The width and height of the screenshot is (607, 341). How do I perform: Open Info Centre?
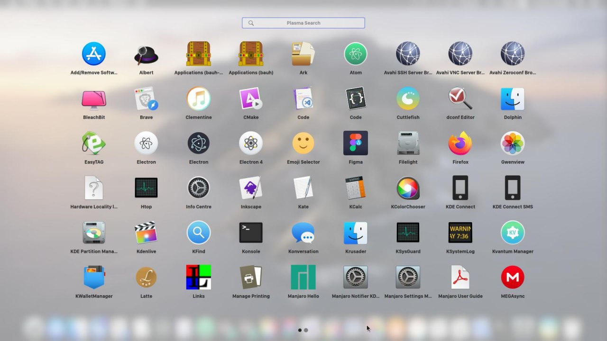tap(198, 188)
